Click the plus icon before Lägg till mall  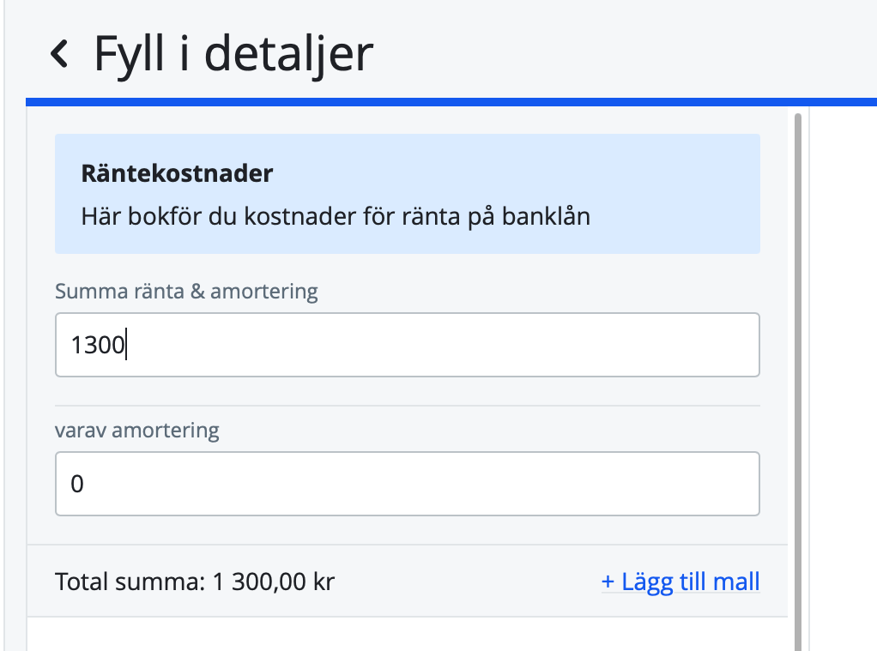click(x=608, y=582)
